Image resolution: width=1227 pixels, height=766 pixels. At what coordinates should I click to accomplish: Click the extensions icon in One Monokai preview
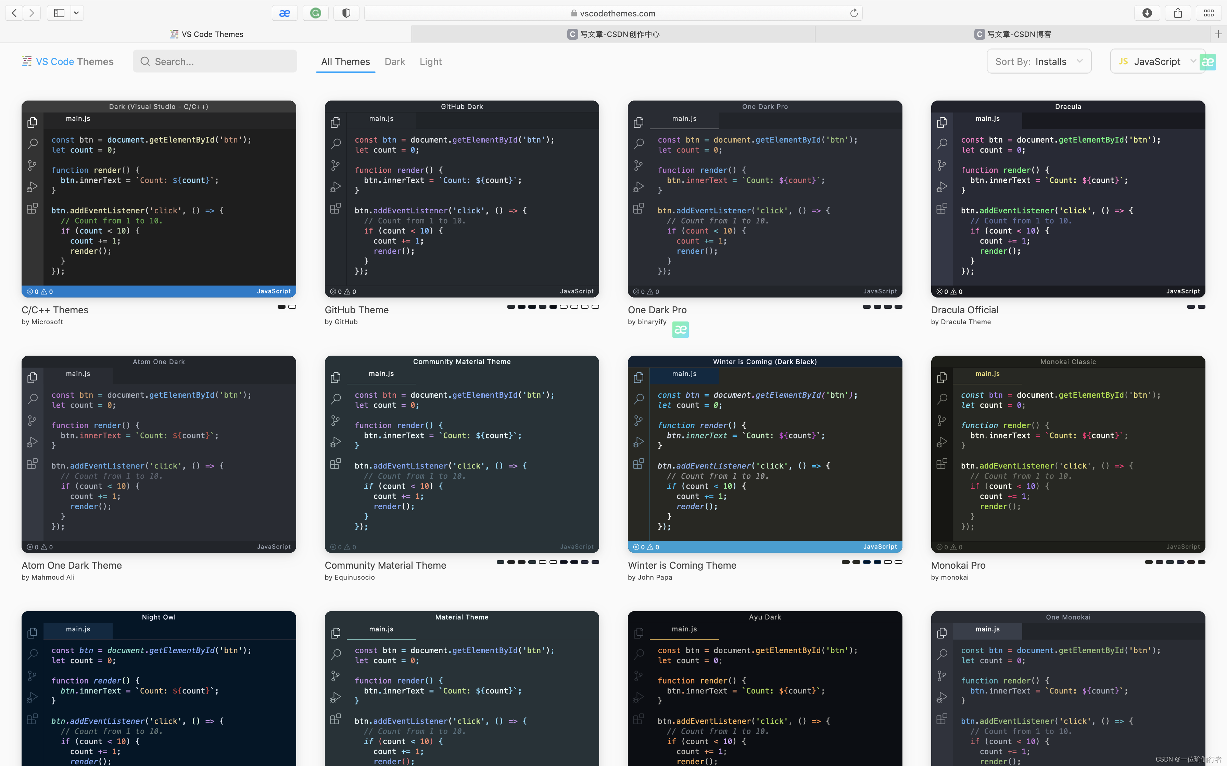pyautogui.click(x=942, y=719)
